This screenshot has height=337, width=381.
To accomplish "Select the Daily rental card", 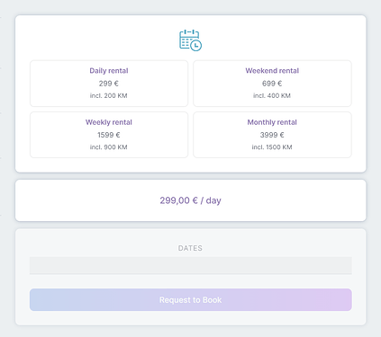I will pos(109,84).
